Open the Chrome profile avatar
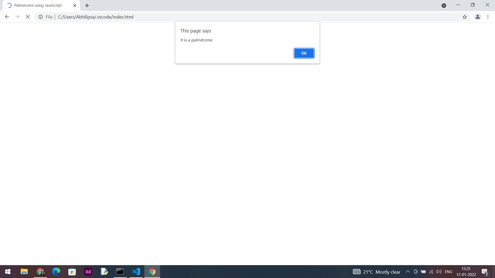Viewport: 495px width, 278px height. pyautogui.click(x=478, y=17)
